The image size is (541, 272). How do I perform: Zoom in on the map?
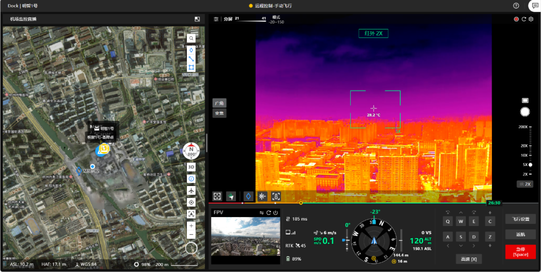[x=191, y=226]
